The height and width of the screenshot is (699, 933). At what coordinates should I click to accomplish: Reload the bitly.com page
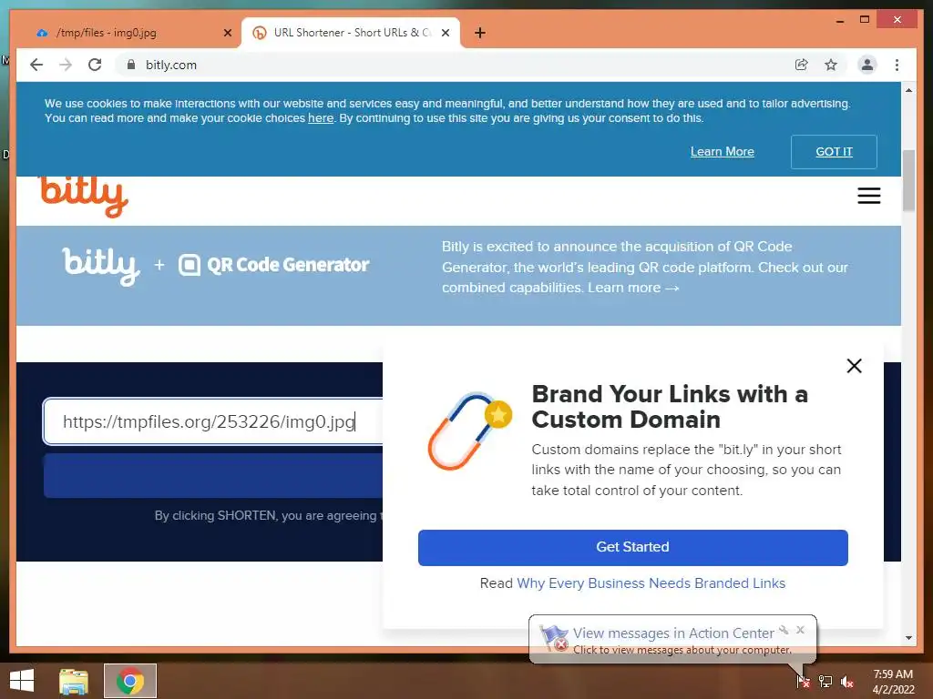pos(95,65)
